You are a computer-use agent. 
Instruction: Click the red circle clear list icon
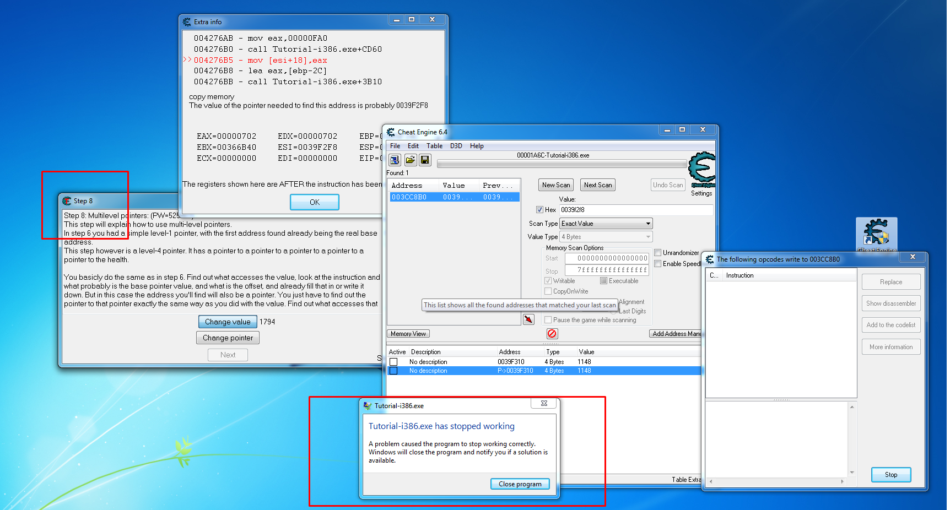click(x=552, y=334)
